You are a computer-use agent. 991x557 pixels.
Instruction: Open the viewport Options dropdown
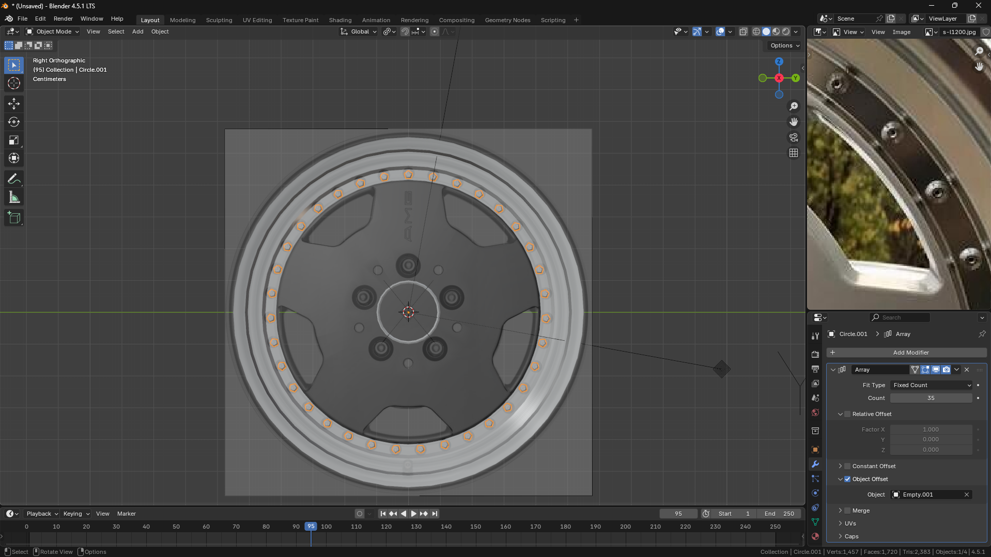point(784,45)
